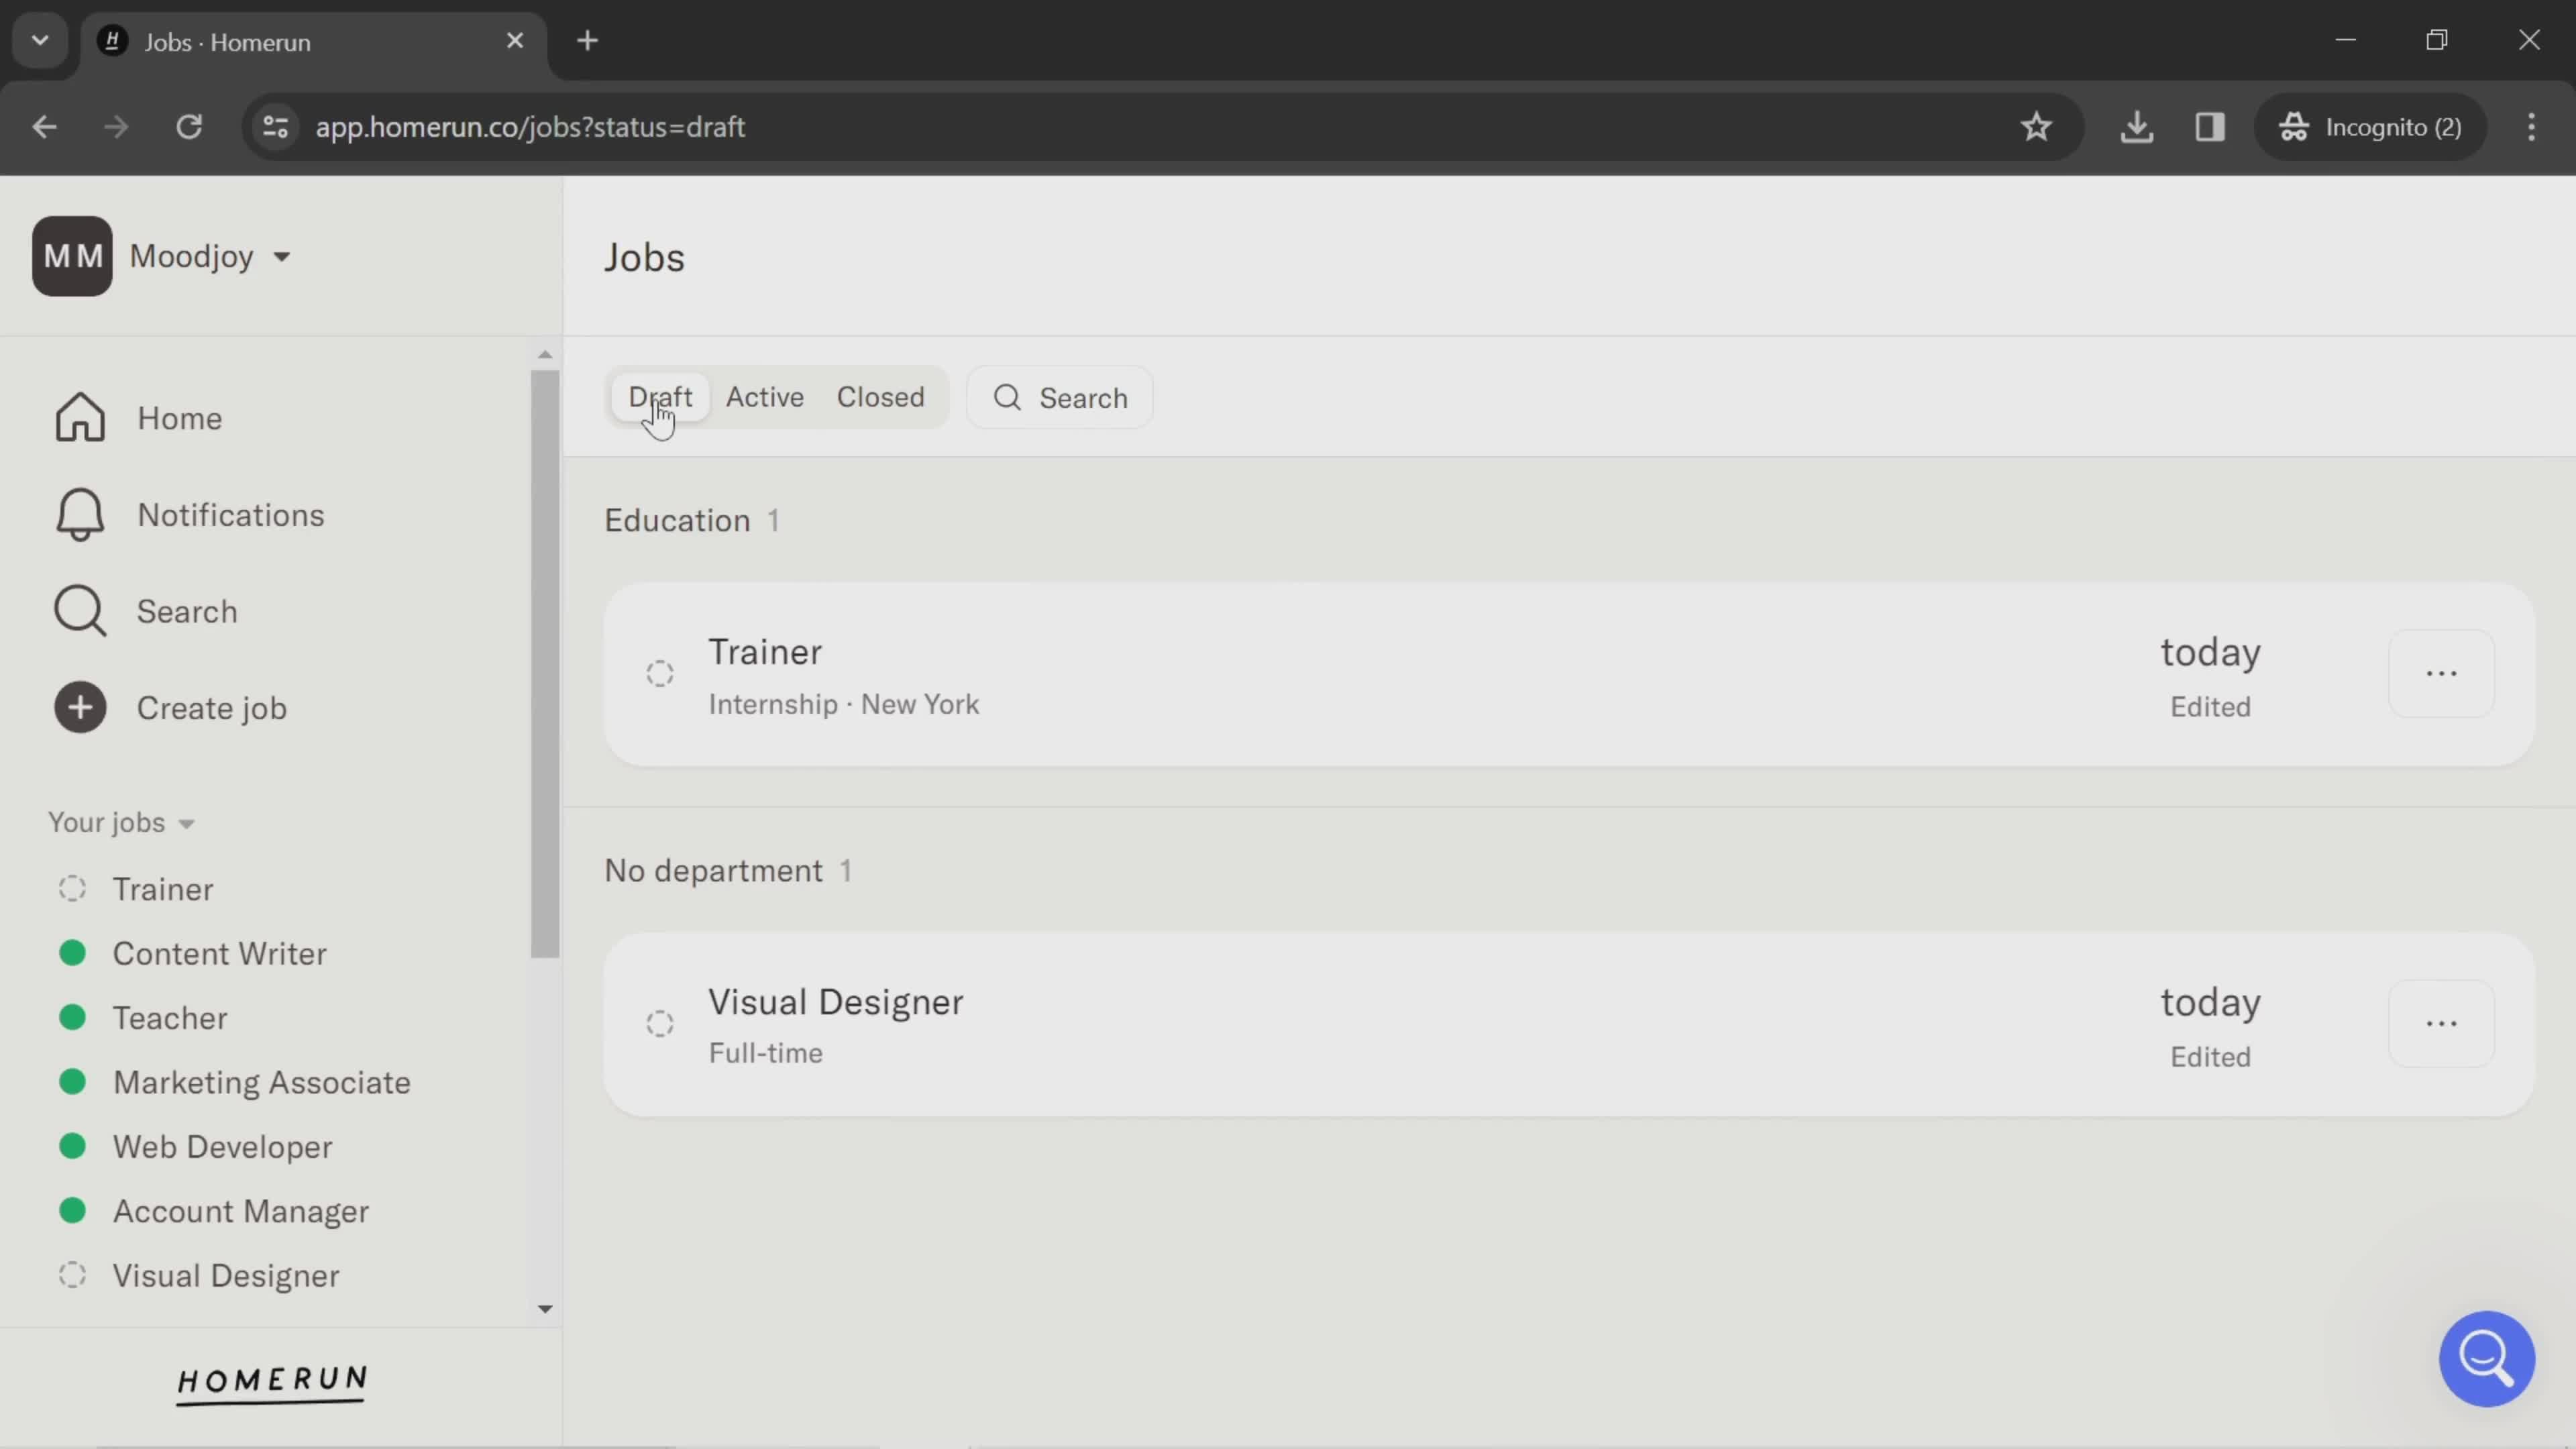2576x1449 pixels.
Task: Open the more options menu for Visual Designer
Action: tap(2441, 1024)
